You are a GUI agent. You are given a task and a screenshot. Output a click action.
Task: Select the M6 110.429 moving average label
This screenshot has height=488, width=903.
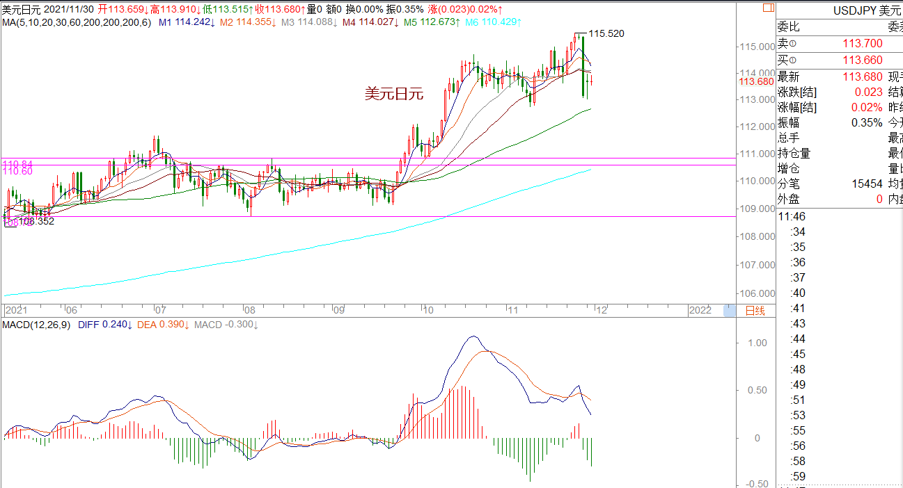coord(492,22)
